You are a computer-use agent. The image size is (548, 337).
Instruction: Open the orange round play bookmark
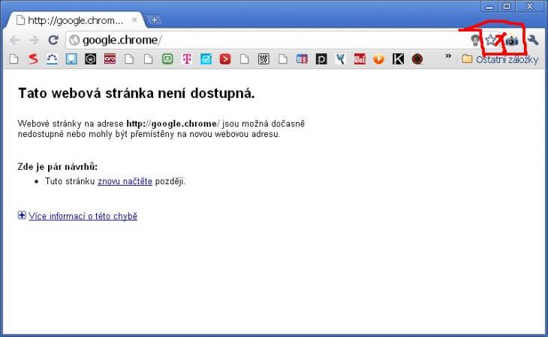tap(379, 59)
